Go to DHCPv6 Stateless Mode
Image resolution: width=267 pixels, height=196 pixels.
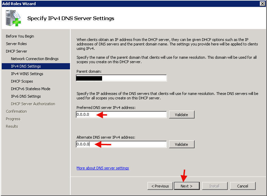[x=31, y=89]
